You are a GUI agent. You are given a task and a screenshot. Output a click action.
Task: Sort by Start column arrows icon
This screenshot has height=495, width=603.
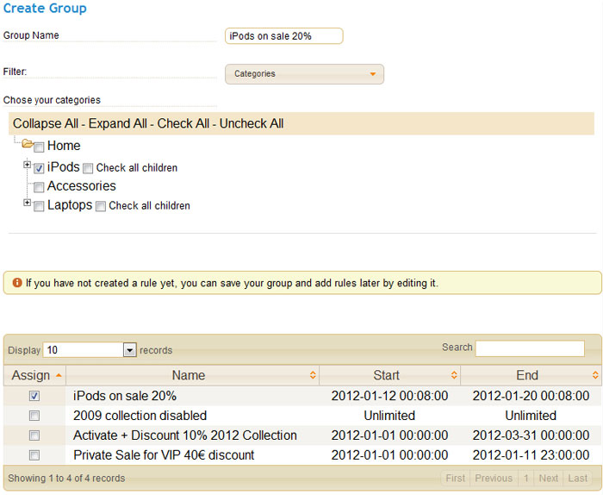[454, 375]
